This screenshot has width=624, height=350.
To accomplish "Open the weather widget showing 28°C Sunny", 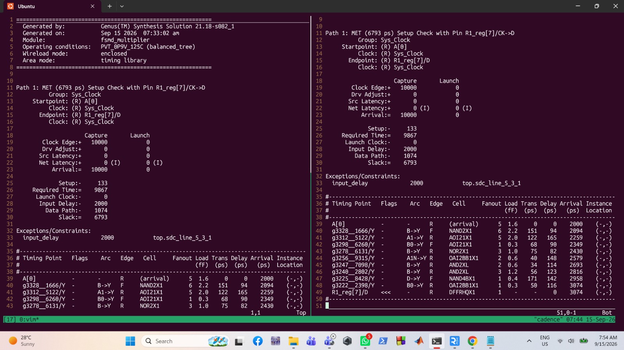I will (22, 341).
